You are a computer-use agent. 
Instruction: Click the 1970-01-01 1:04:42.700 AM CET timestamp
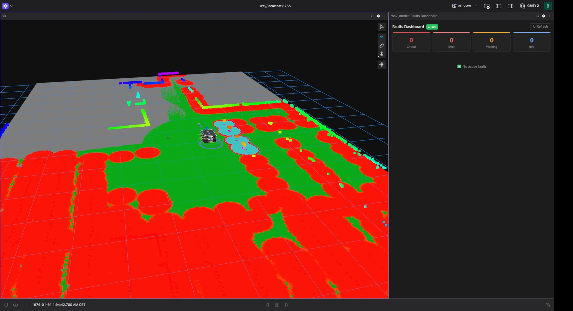(59, 305)
